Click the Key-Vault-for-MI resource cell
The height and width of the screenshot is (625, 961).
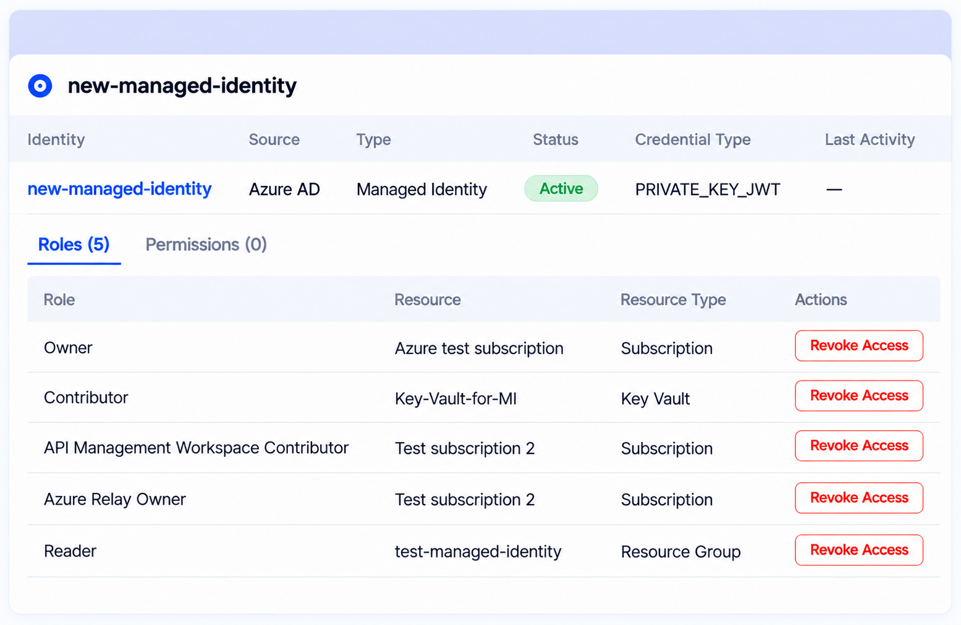[x=455, y=399]
